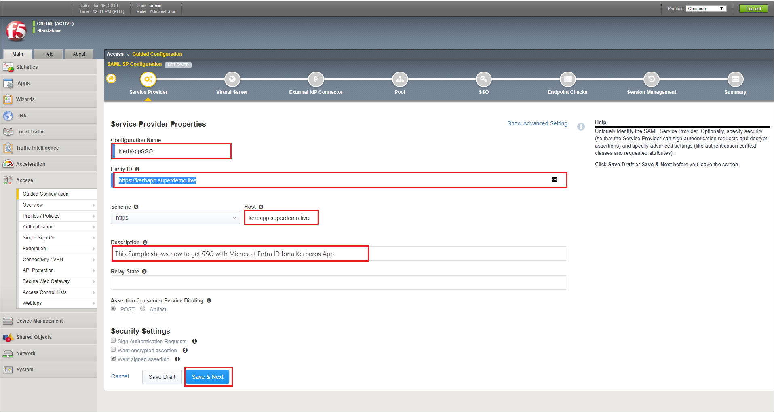This screenshot has height=412, width=774.
Task: Go to Guided Configuration home icon
Action: point(111,78)
